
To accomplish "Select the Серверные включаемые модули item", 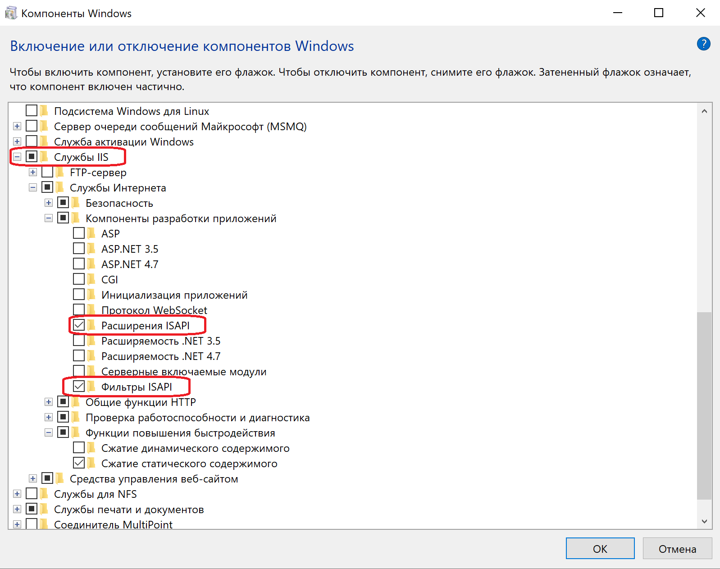I will [184, 372].
